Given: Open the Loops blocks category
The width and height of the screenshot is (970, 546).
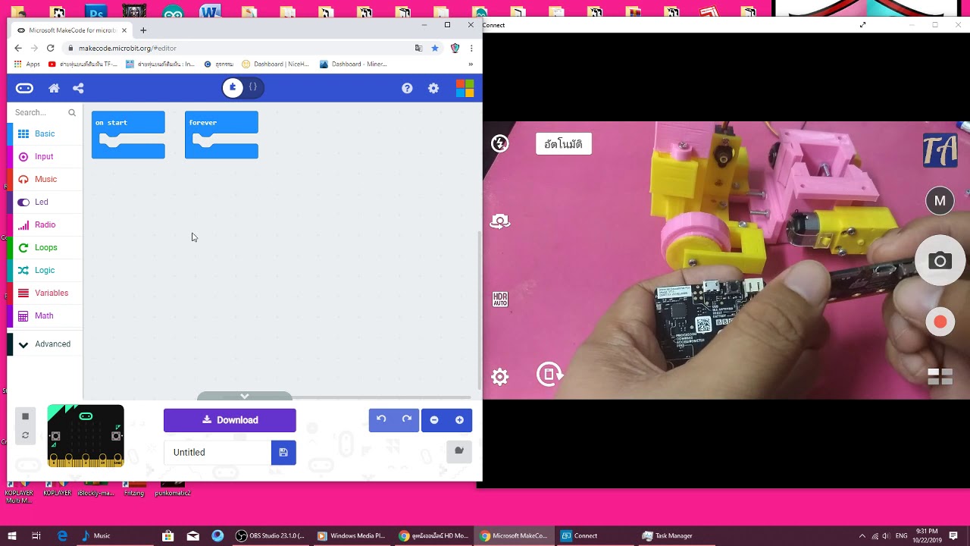Looking at the screenshot, I should [45, 247].
